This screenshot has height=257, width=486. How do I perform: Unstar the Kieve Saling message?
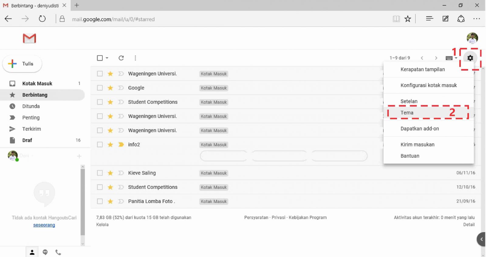click(110, 173)
